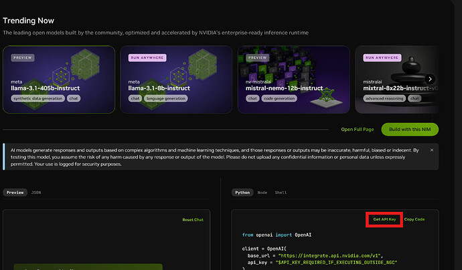Click the 'mistralai' publisher label

coord(372,82)
